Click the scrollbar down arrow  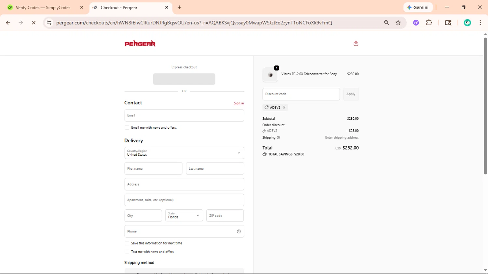485,270
